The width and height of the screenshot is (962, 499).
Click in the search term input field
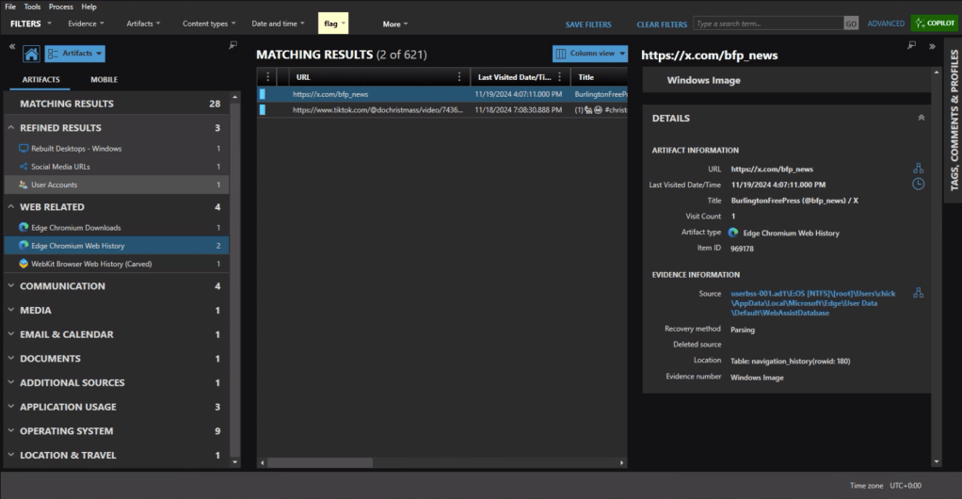pyautogui.click(x=766, y=24)
